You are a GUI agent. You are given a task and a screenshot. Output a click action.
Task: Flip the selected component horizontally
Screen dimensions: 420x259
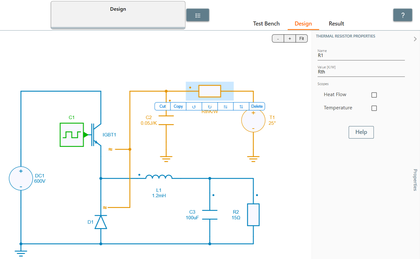click(x=225, y=106)
